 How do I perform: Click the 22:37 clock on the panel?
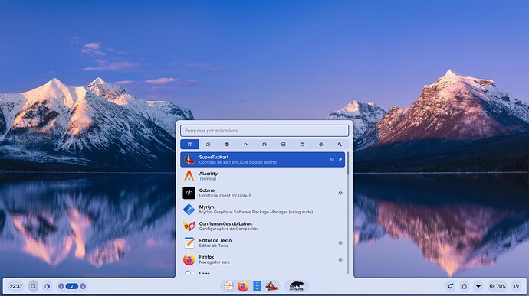click(x=16, y=286)
